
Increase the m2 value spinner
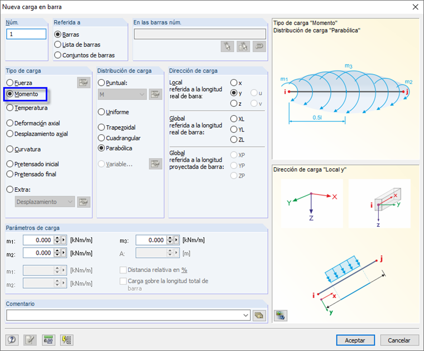57,251
